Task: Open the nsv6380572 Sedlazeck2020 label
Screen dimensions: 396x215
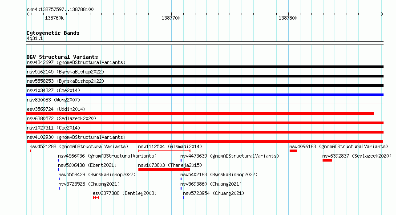Action: [x=61, y=118]
